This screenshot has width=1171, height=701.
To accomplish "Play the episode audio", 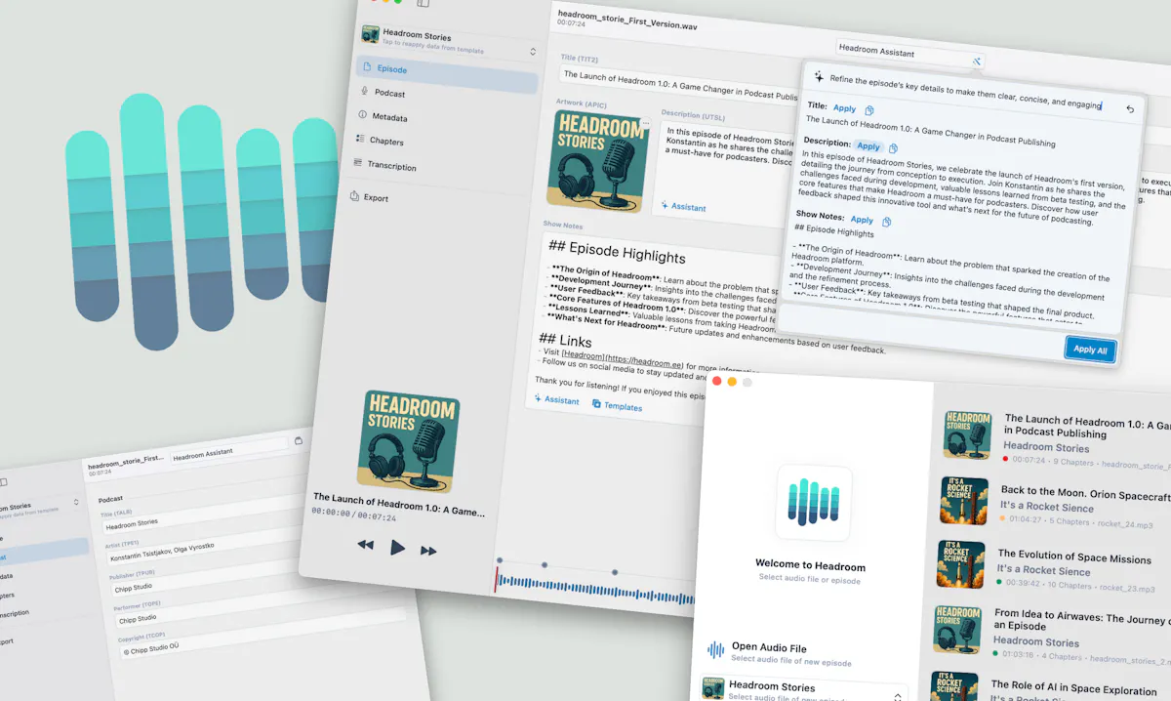I will pyautogui.click(x=397, y=548).
